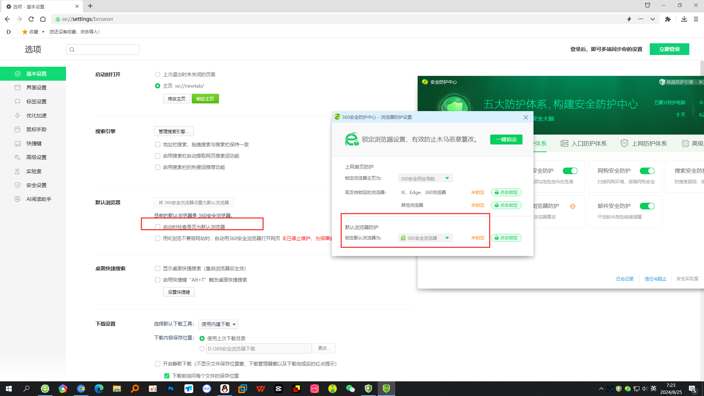Click 点击锁定 for IE、Edge、360浏览器

click(506, 192)
